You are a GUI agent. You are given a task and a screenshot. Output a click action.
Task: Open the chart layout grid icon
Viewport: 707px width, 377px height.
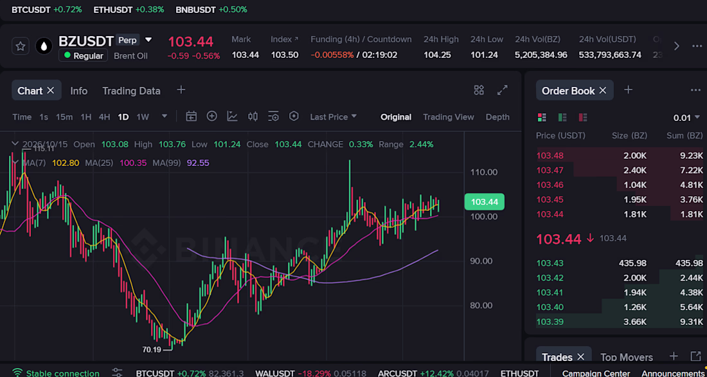coord(479,90)
